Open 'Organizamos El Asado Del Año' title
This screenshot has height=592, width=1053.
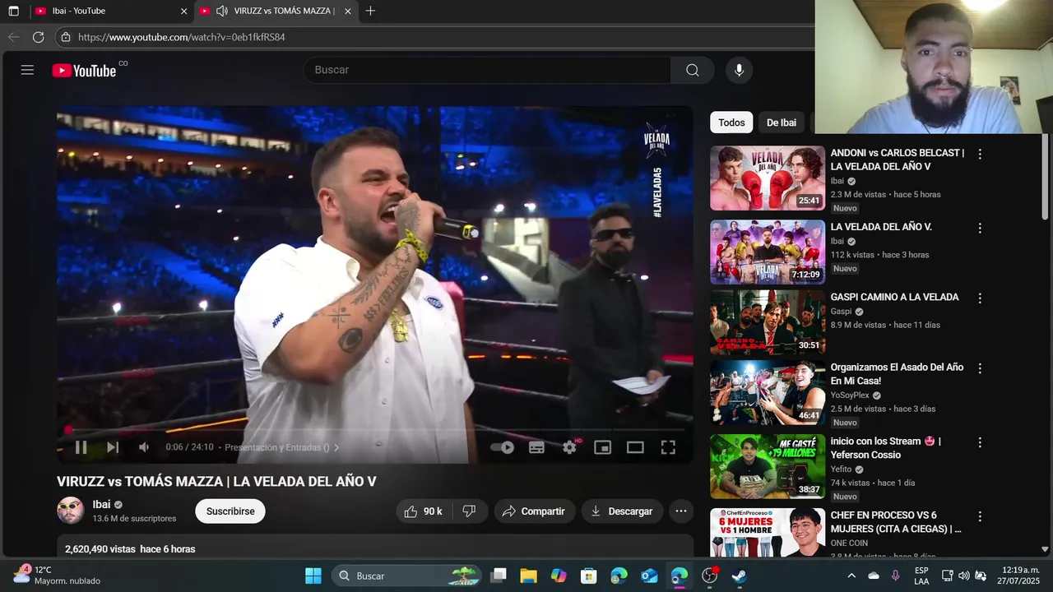(x=897, y=374)
